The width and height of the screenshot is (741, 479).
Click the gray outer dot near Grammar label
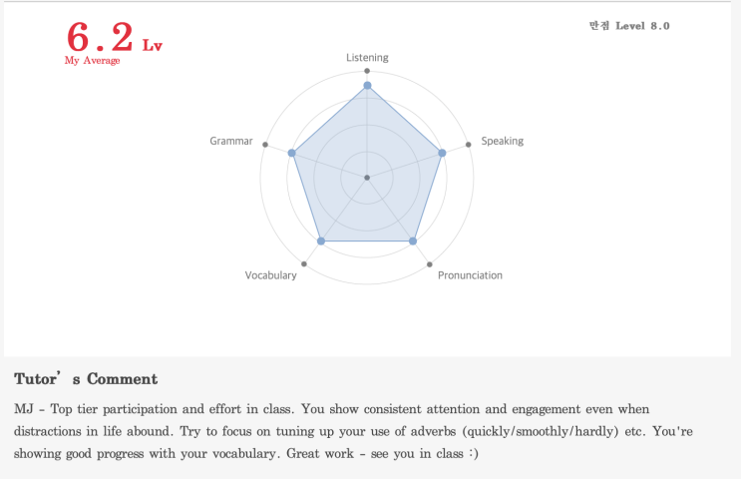coord(265,145)
